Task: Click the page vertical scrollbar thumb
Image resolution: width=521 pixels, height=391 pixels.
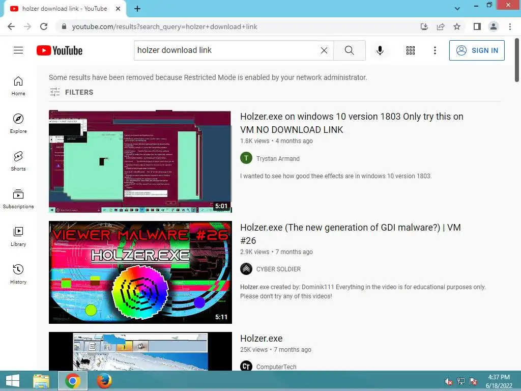Action: tap(517, 60)
